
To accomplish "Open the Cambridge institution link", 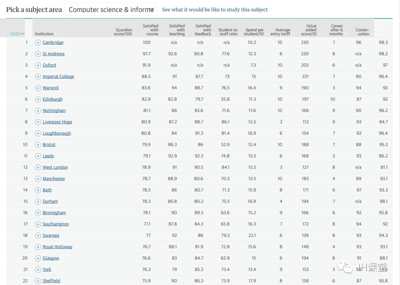I will (53, 42).
